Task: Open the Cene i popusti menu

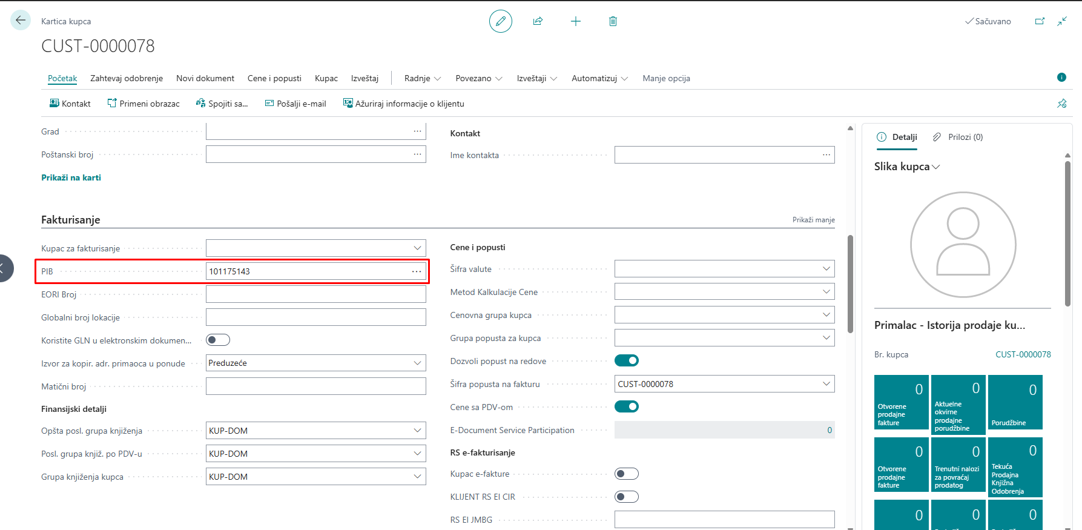Action: pos(274,78)
